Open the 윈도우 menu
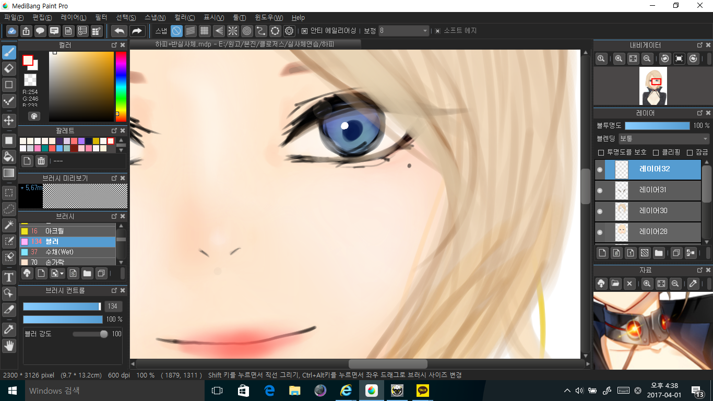The width and height of the screenshot is (713, 401). coord(269,18)
